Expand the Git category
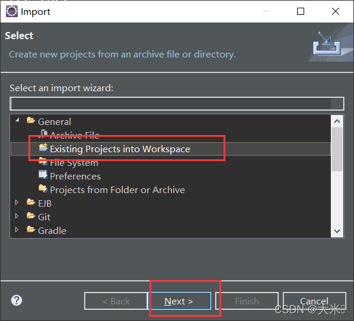354x321 pixels. pos(17,216)
